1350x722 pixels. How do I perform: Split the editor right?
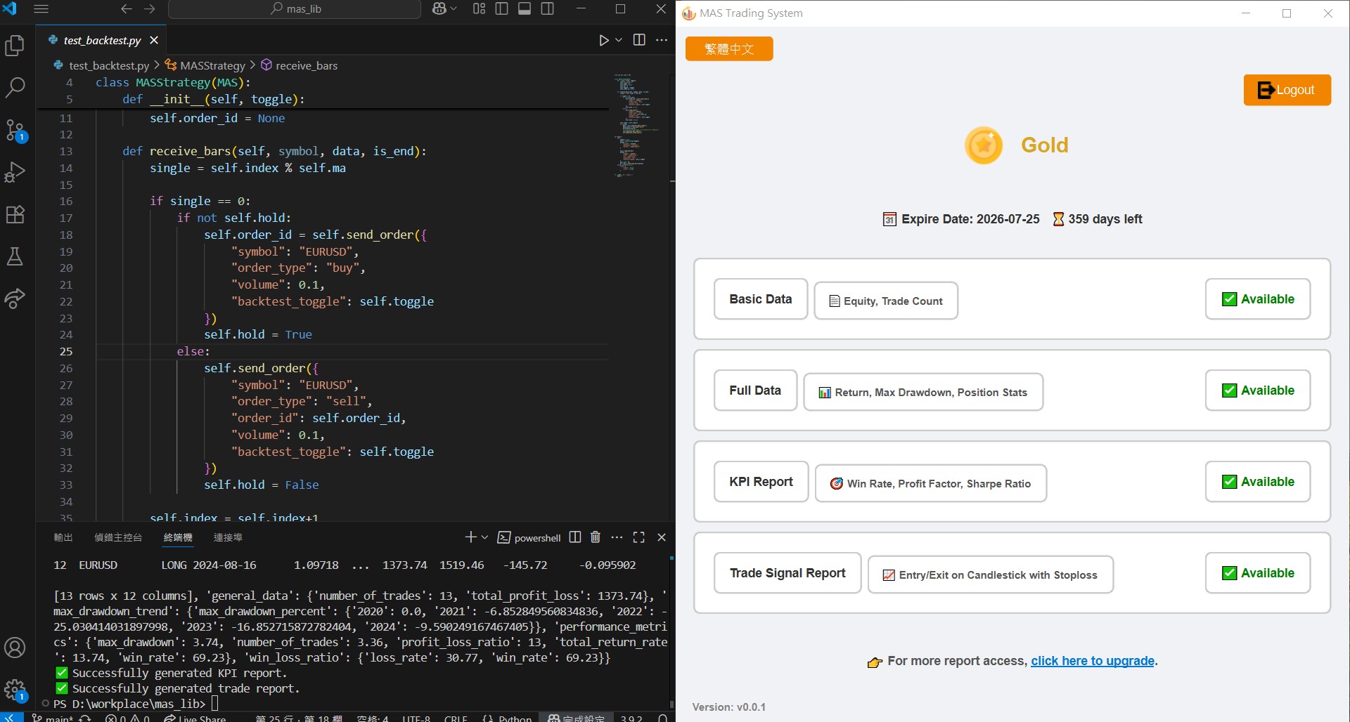(x=639, y=40)
